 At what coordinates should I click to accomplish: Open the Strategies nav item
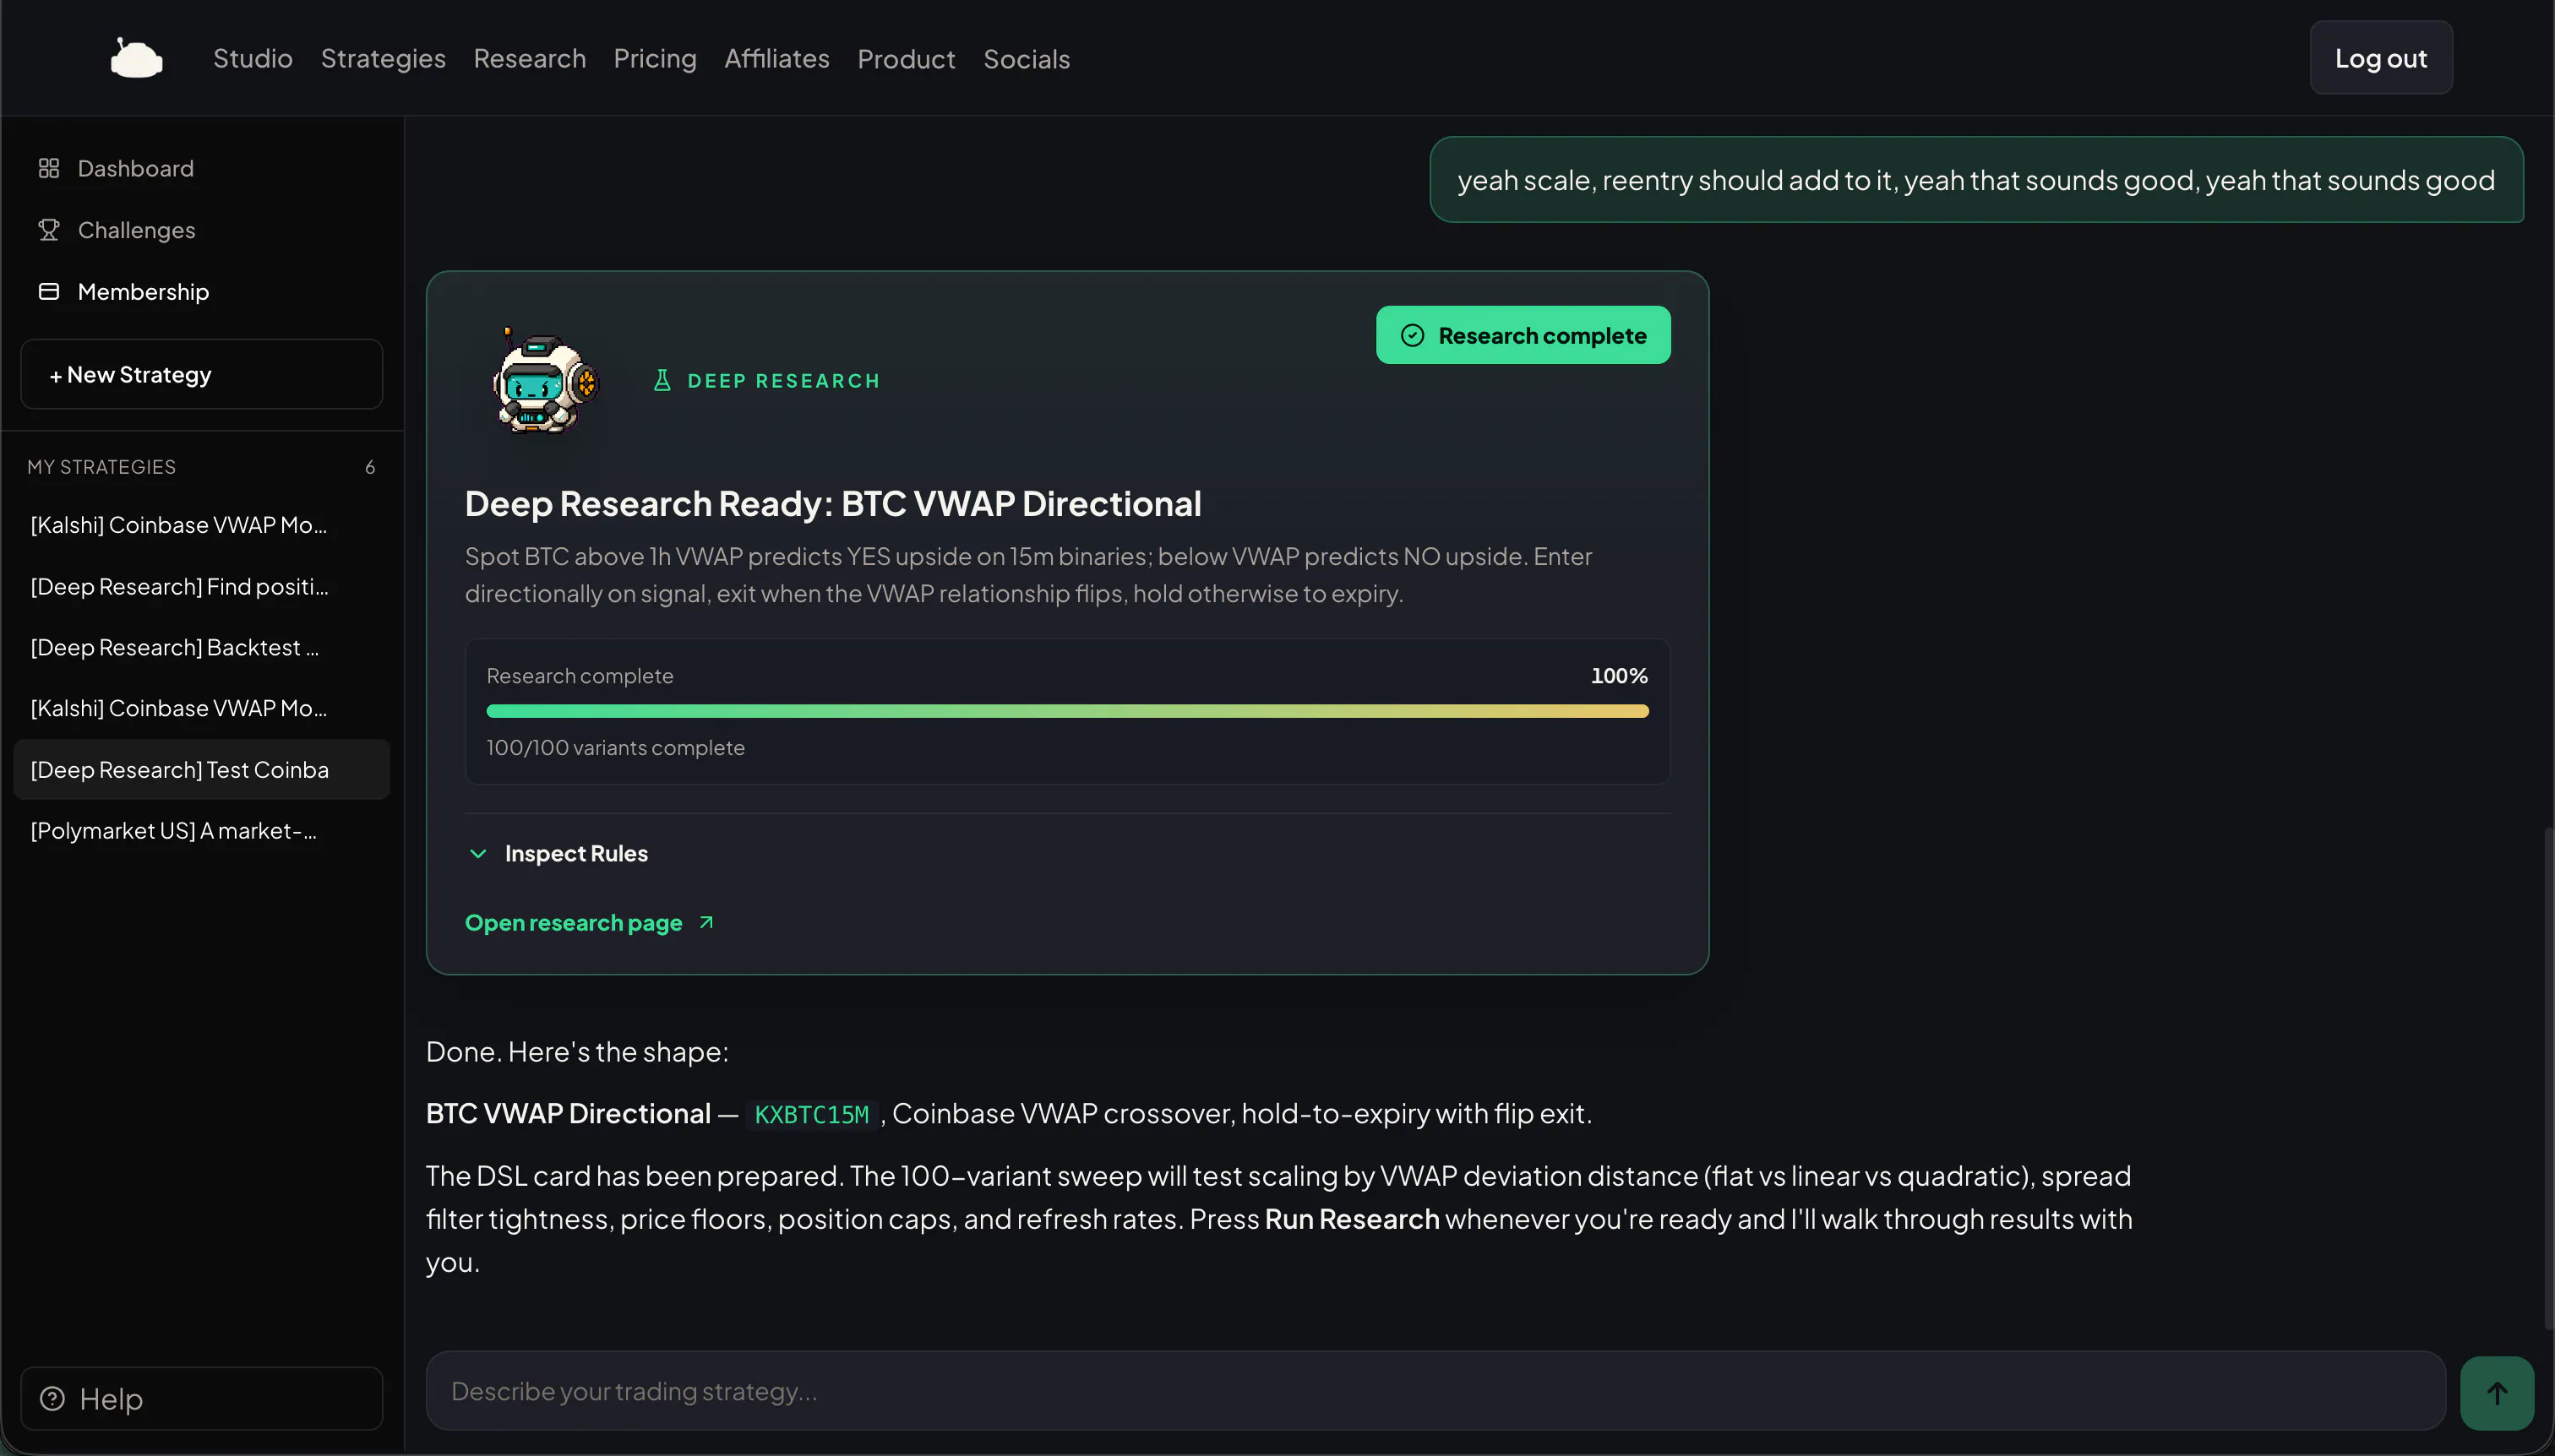pos(383,59)
